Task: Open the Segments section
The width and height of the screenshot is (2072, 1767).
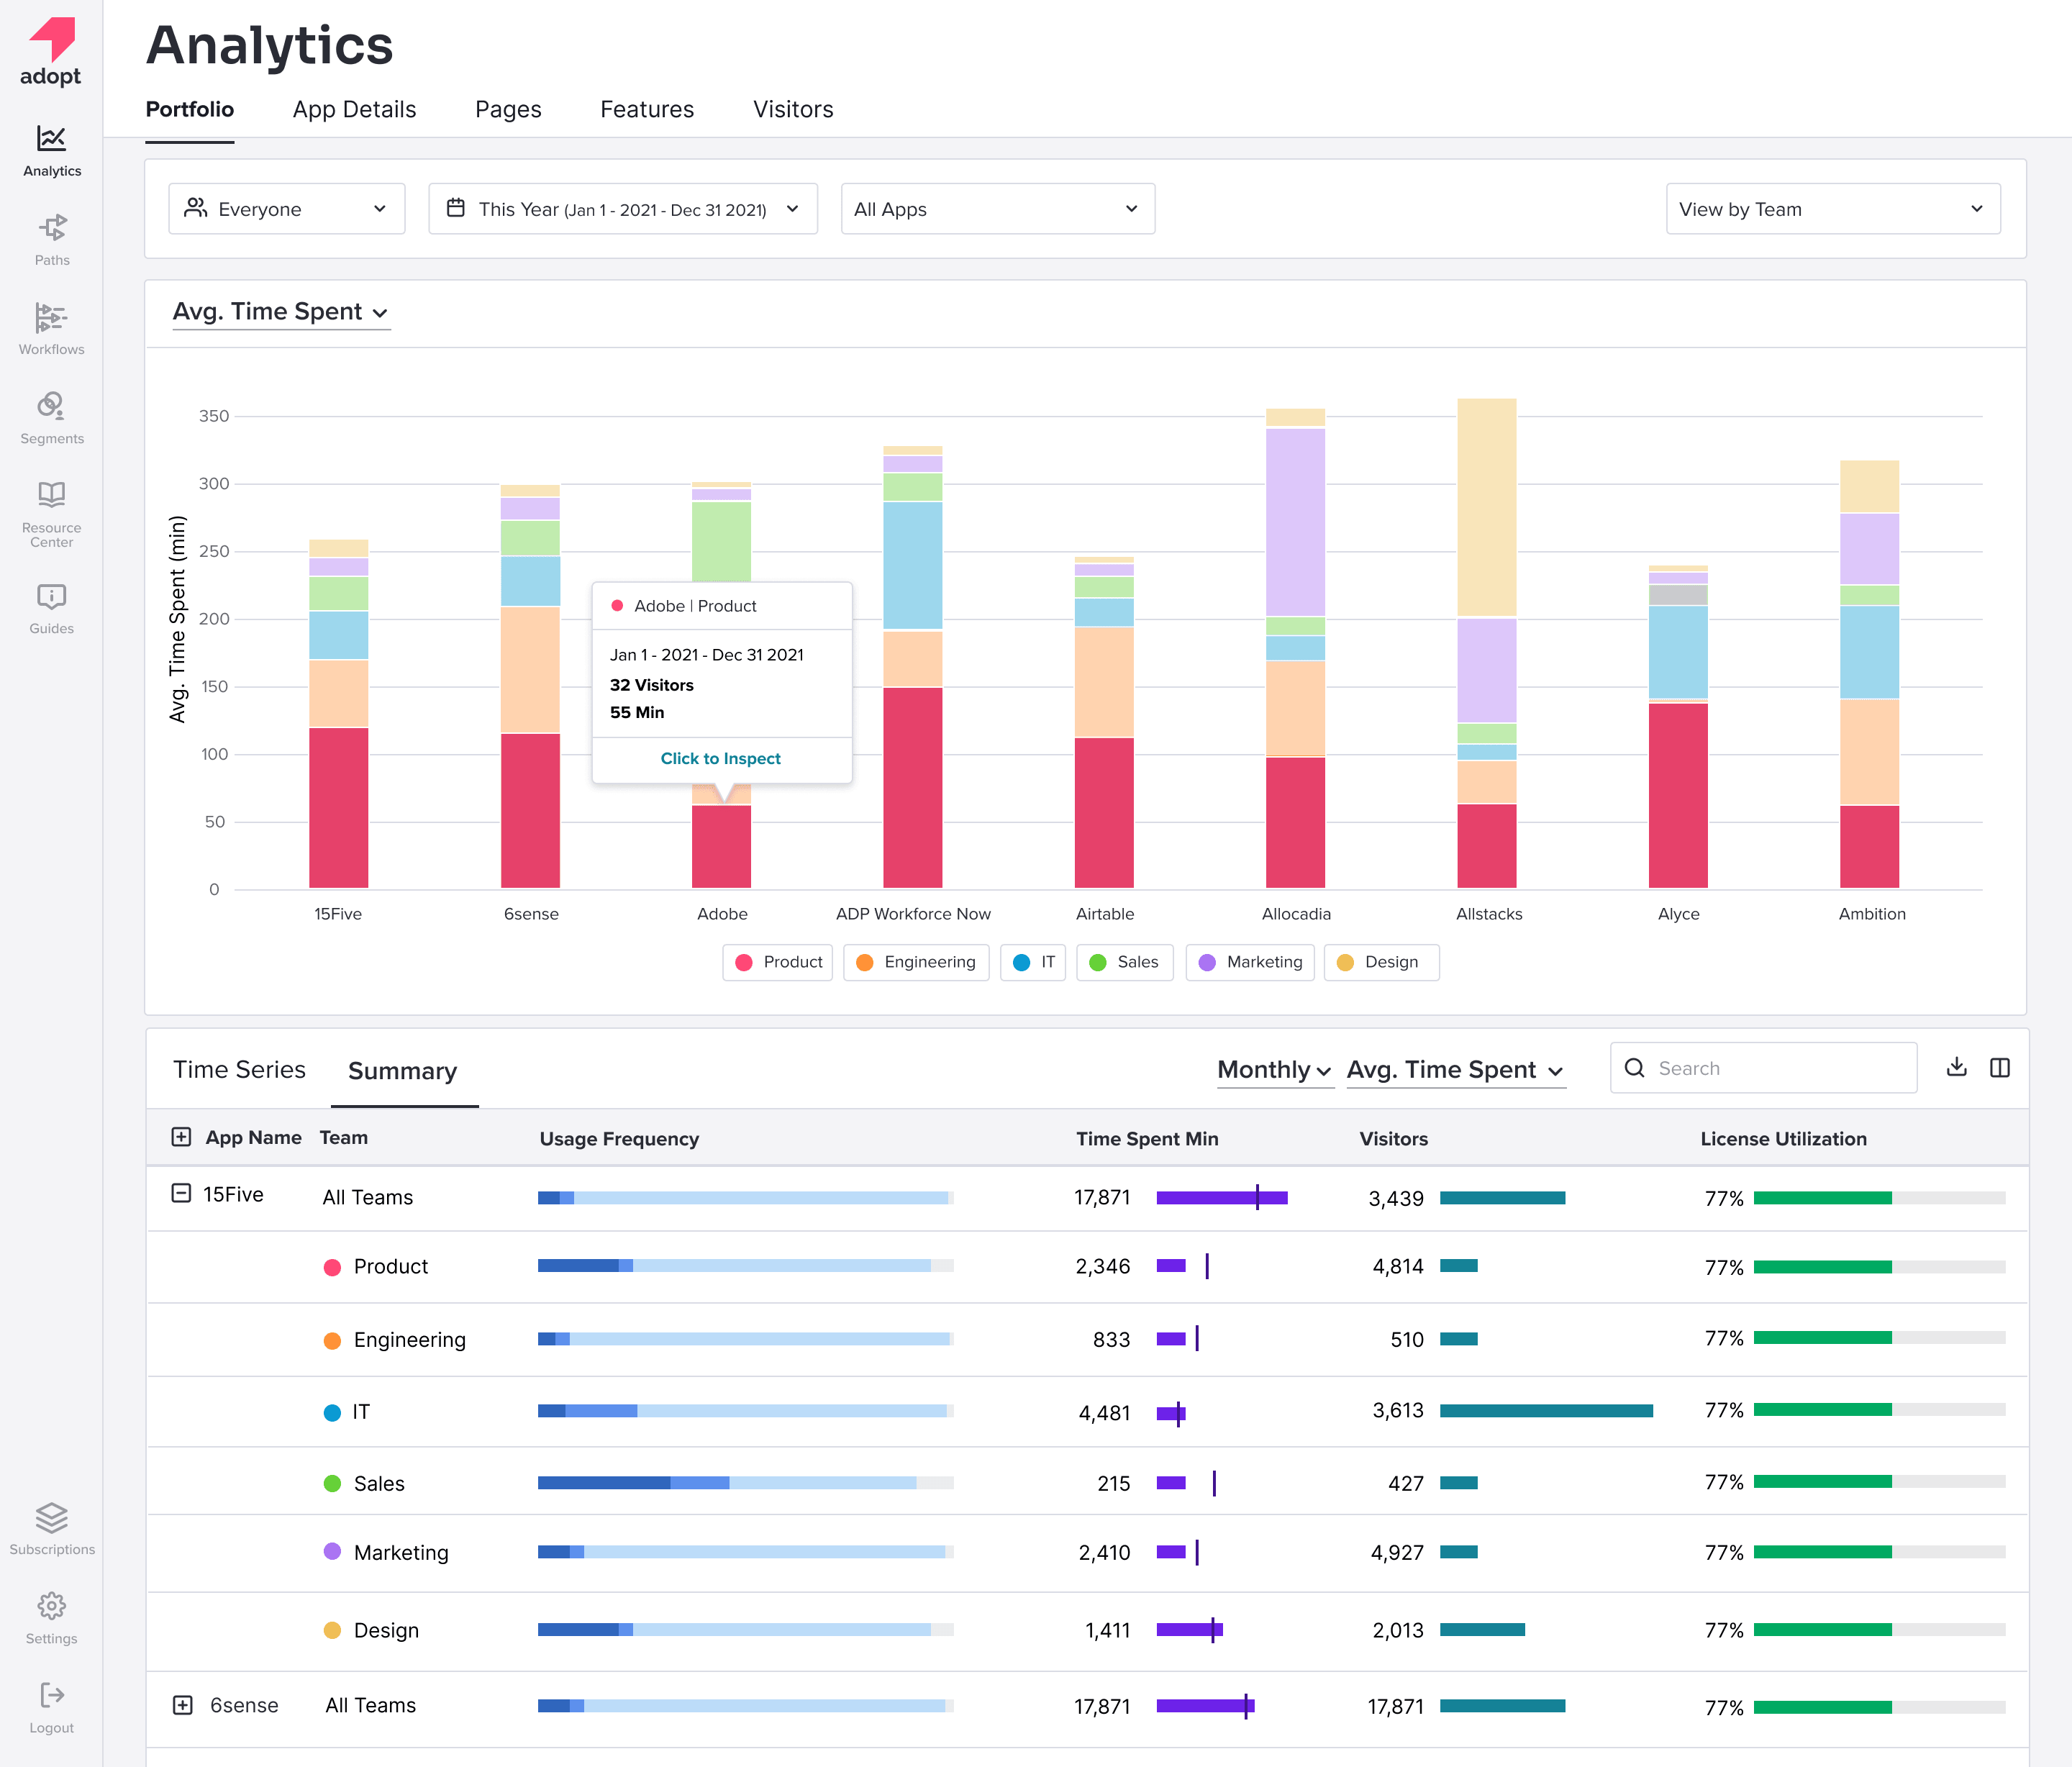Action: click(52, 418)
